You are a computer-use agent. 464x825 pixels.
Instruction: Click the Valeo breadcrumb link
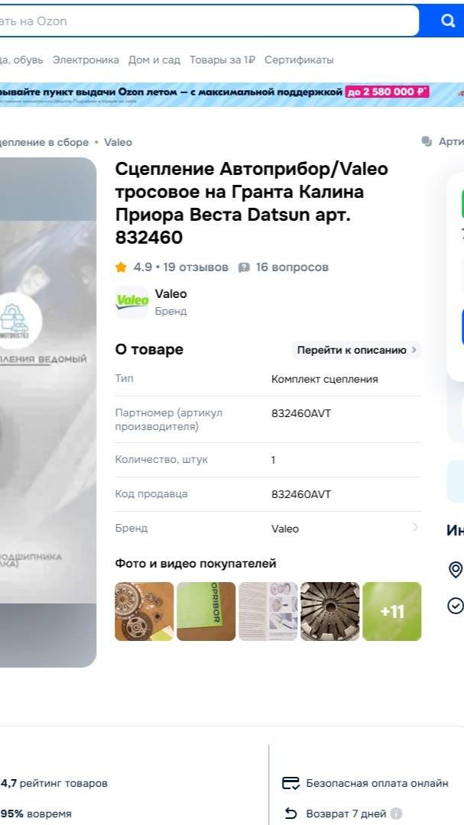click(x=118, y=142)
